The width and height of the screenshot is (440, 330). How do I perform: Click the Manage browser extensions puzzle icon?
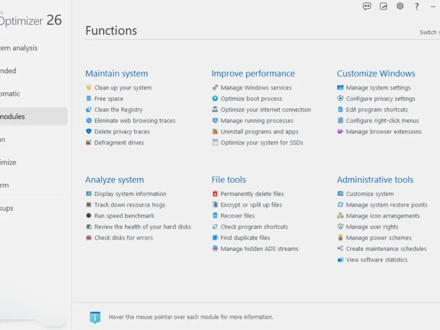(341, 131)
